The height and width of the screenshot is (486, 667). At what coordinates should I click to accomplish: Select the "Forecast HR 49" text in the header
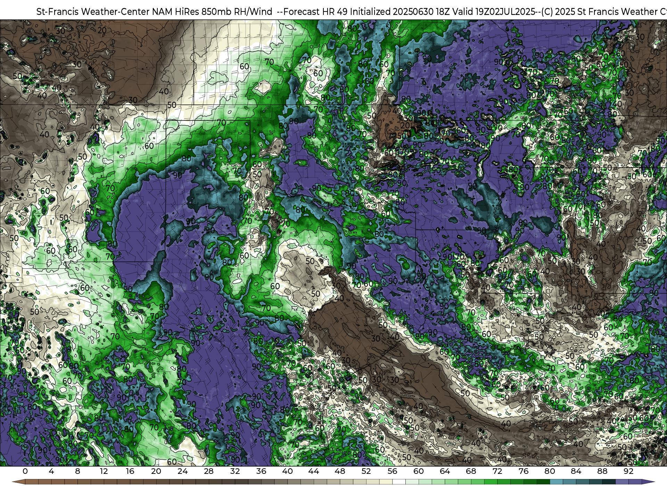click(315, 11)
